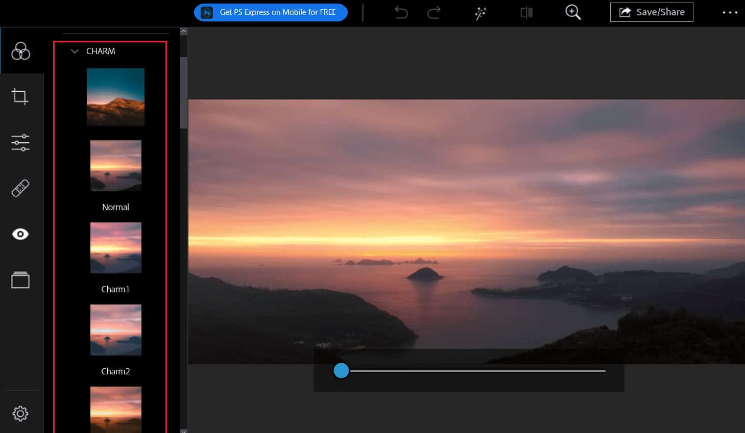Select the Charm1 look thumbnail
The image size is (745, 433).
click(116, 248)
